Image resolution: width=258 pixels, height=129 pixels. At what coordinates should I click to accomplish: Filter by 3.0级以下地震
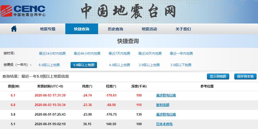click(181, 65)
